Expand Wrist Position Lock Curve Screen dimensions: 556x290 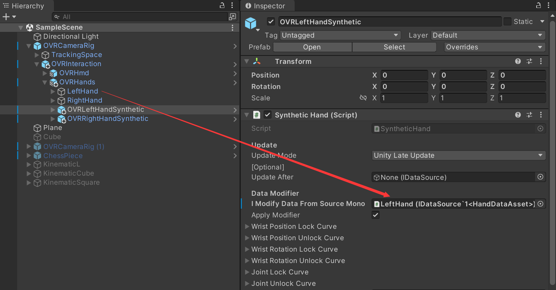pyautogui.click(x=247, y=227)
